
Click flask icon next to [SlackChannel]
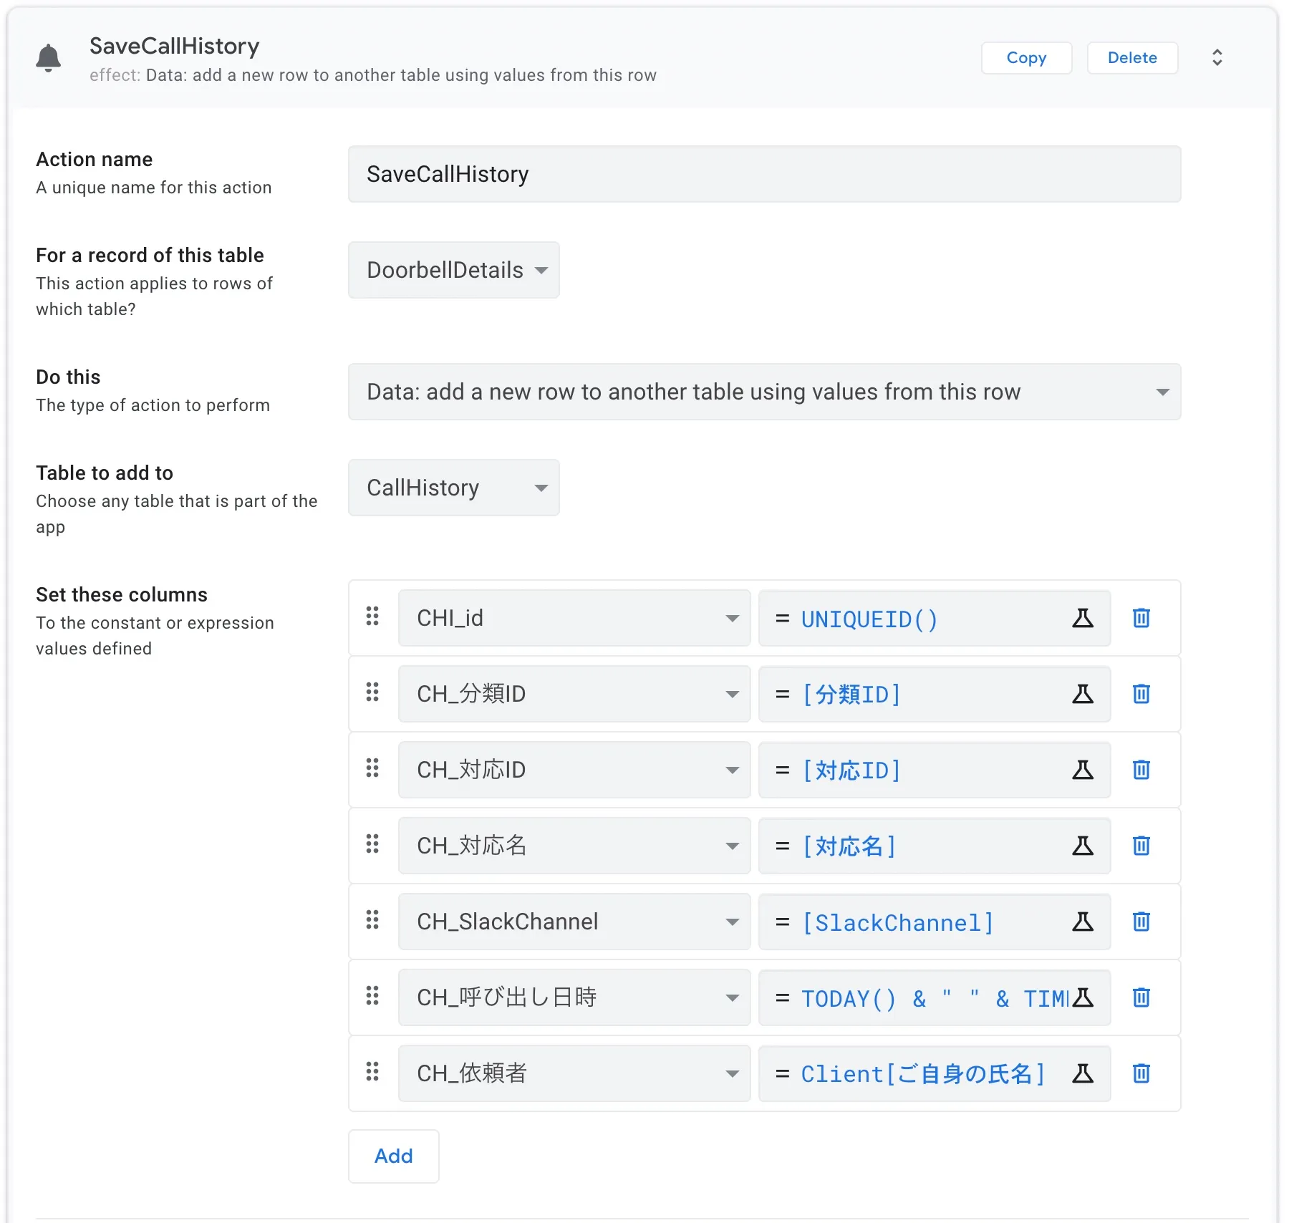click(1082, 922)
